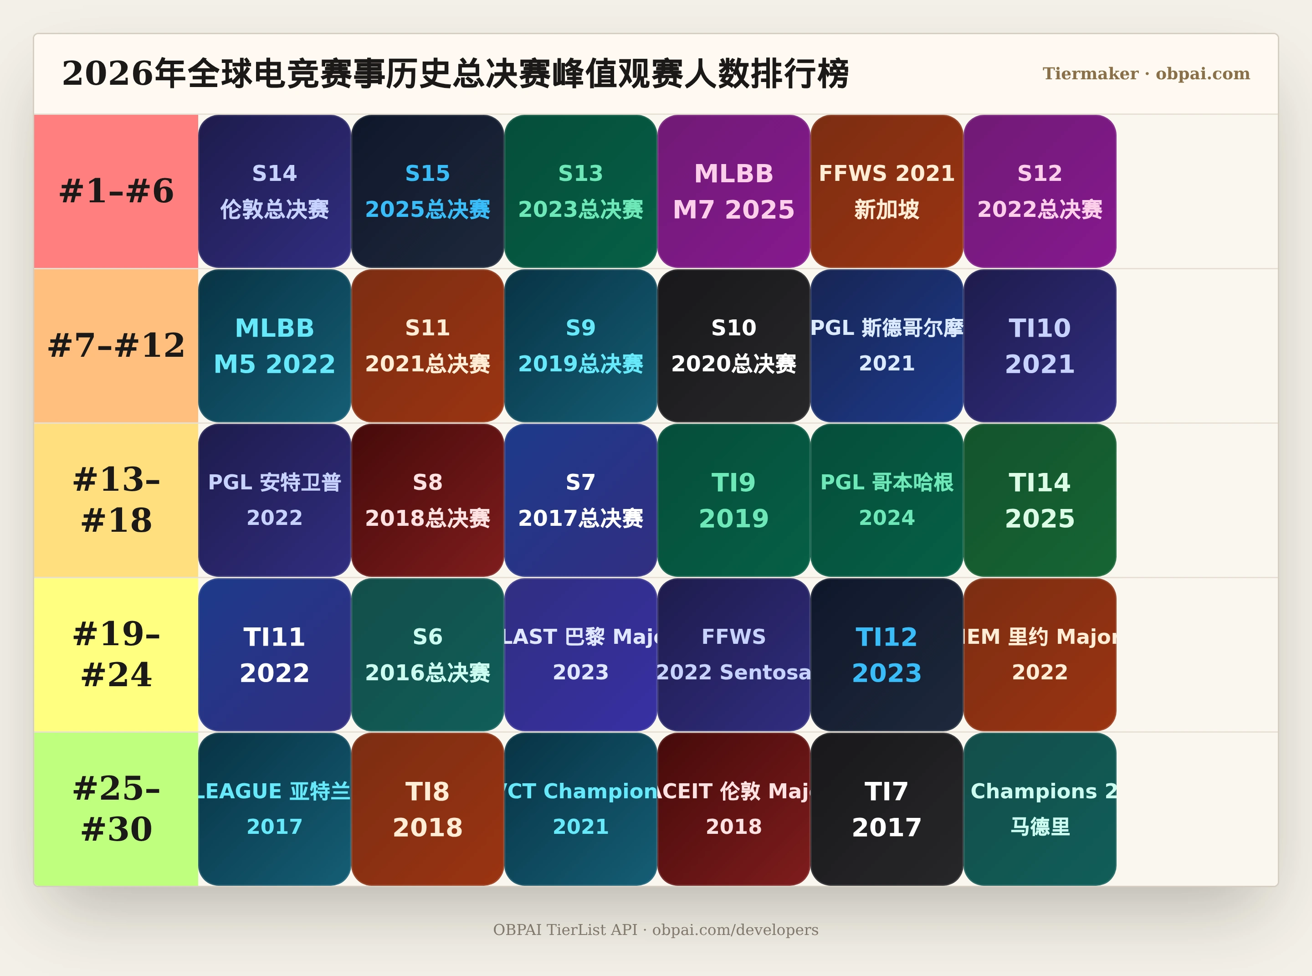Choose the TI7 2017 tile
The image size is (1312, 976).
[x=887, y=809]
